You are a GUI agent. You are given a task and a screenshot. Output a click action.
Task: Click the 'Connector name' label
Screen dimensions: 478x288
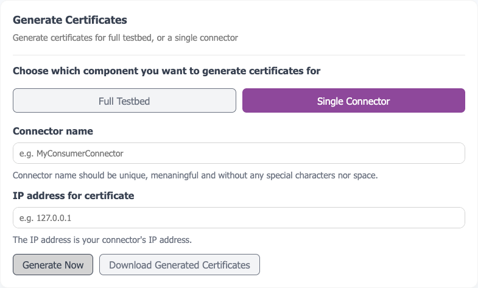[x=53, y=131]
